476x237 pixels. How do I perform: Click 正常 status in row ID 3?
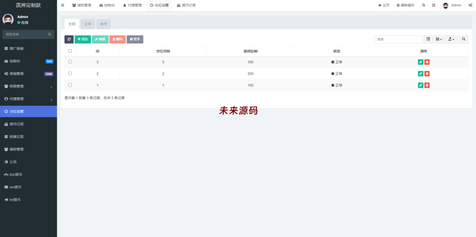click(x=337, y=62)
